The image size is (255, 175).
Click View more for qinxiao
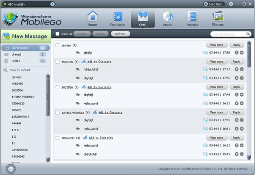217,45
